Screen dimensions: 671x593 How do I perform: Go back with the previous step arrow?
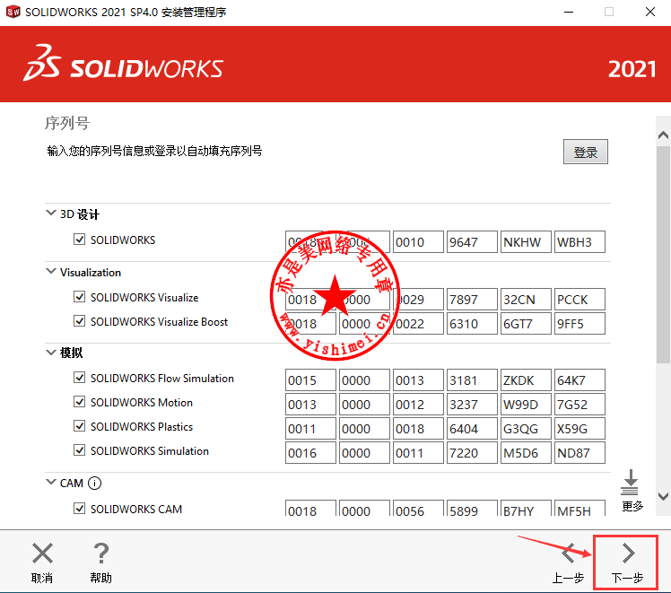[x=568, y=554]
